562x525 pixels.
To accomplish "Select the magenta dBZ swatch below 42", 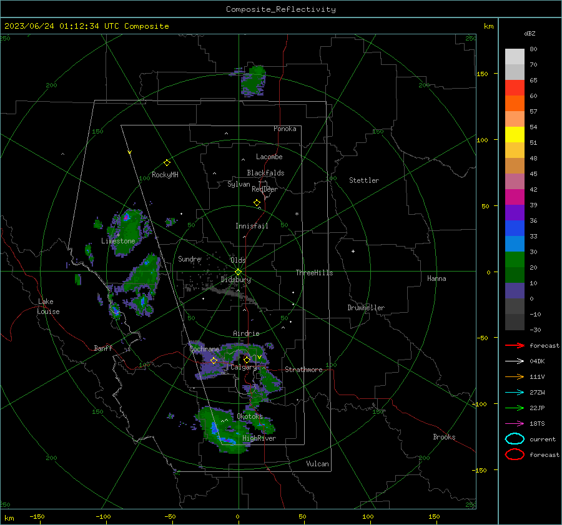I will point(515,197).
